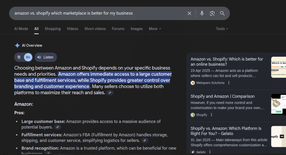The image size is (286, 155).
Task: Open options menu for Webspero Solutions result
Action: [x=229, y=83]
